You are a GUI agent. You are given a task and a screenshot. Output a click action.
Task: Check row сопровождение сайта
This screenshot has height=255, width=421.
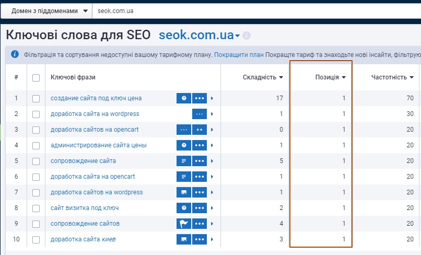pyautogui.click(x=36, y=161)
